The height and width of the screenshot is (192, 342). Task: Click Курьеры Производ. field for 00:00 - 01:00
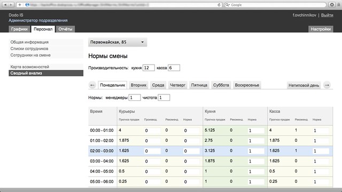[x=152, y=131]
